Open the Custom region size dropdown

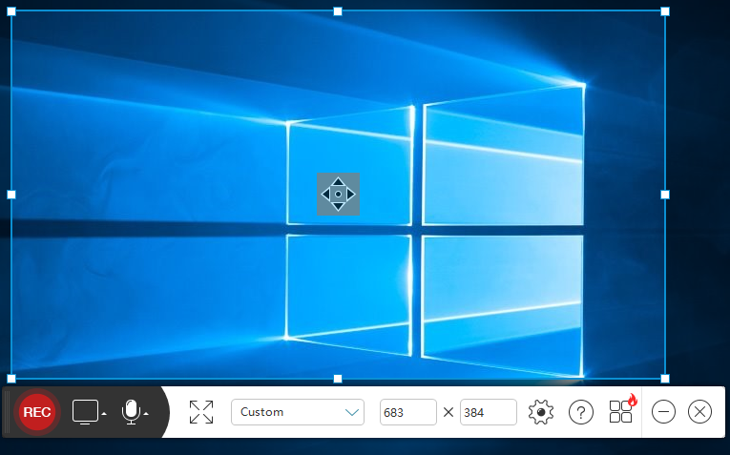[298, 412]
